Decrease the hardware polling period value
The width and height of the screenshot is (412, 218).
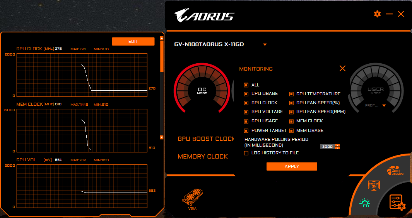(338, 148)
